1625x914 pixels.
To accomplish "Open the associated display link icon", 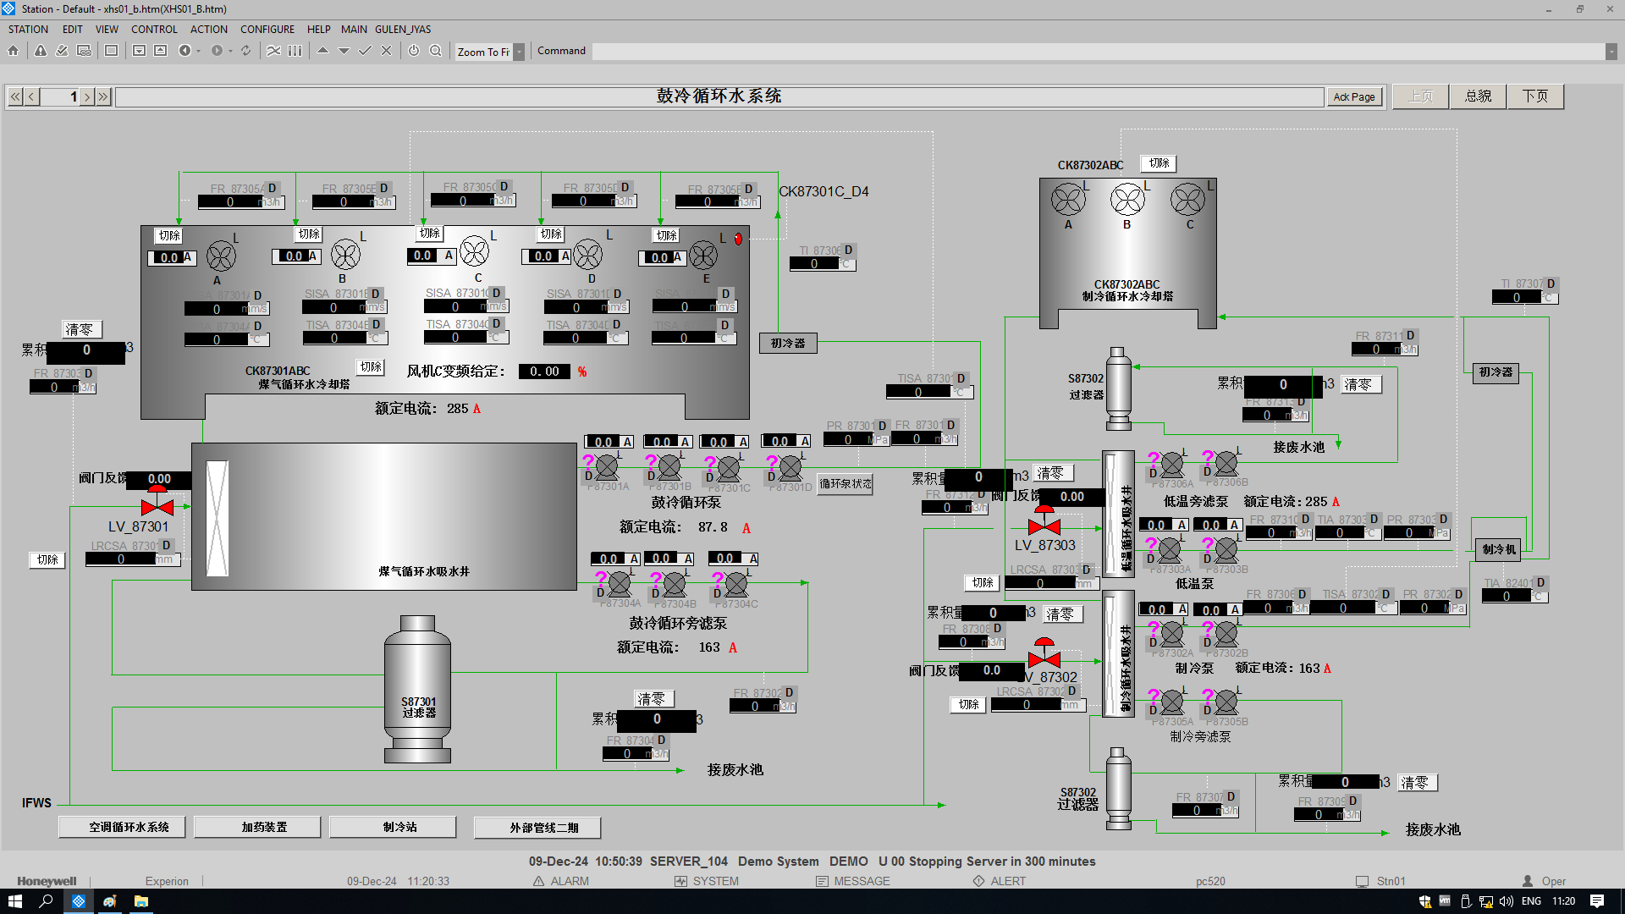I will pyautogui.click(x=84, y=51).
